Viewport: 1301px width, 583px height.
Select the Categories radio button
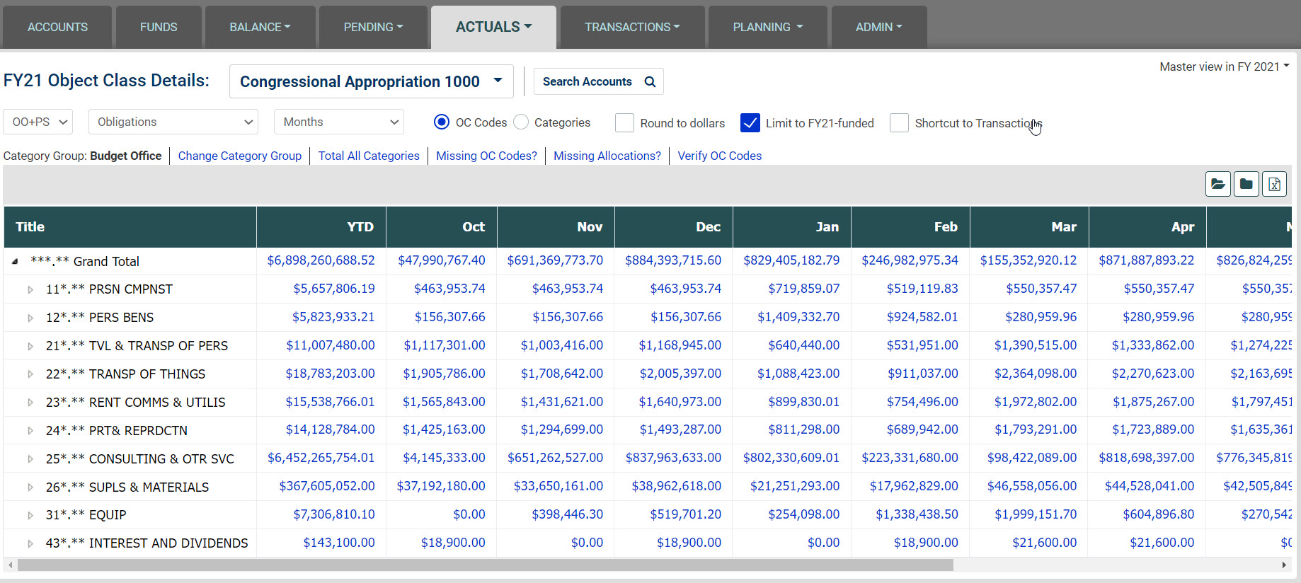coord(521,122)
